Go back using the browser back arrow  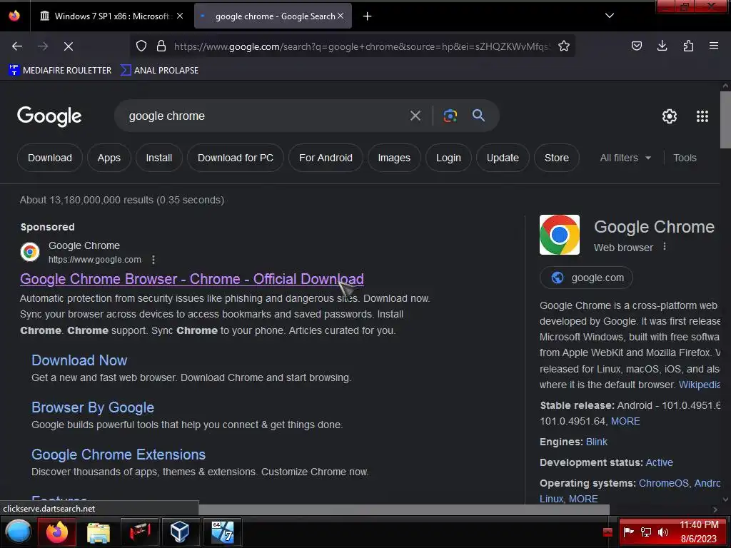(x=17, y=46)
